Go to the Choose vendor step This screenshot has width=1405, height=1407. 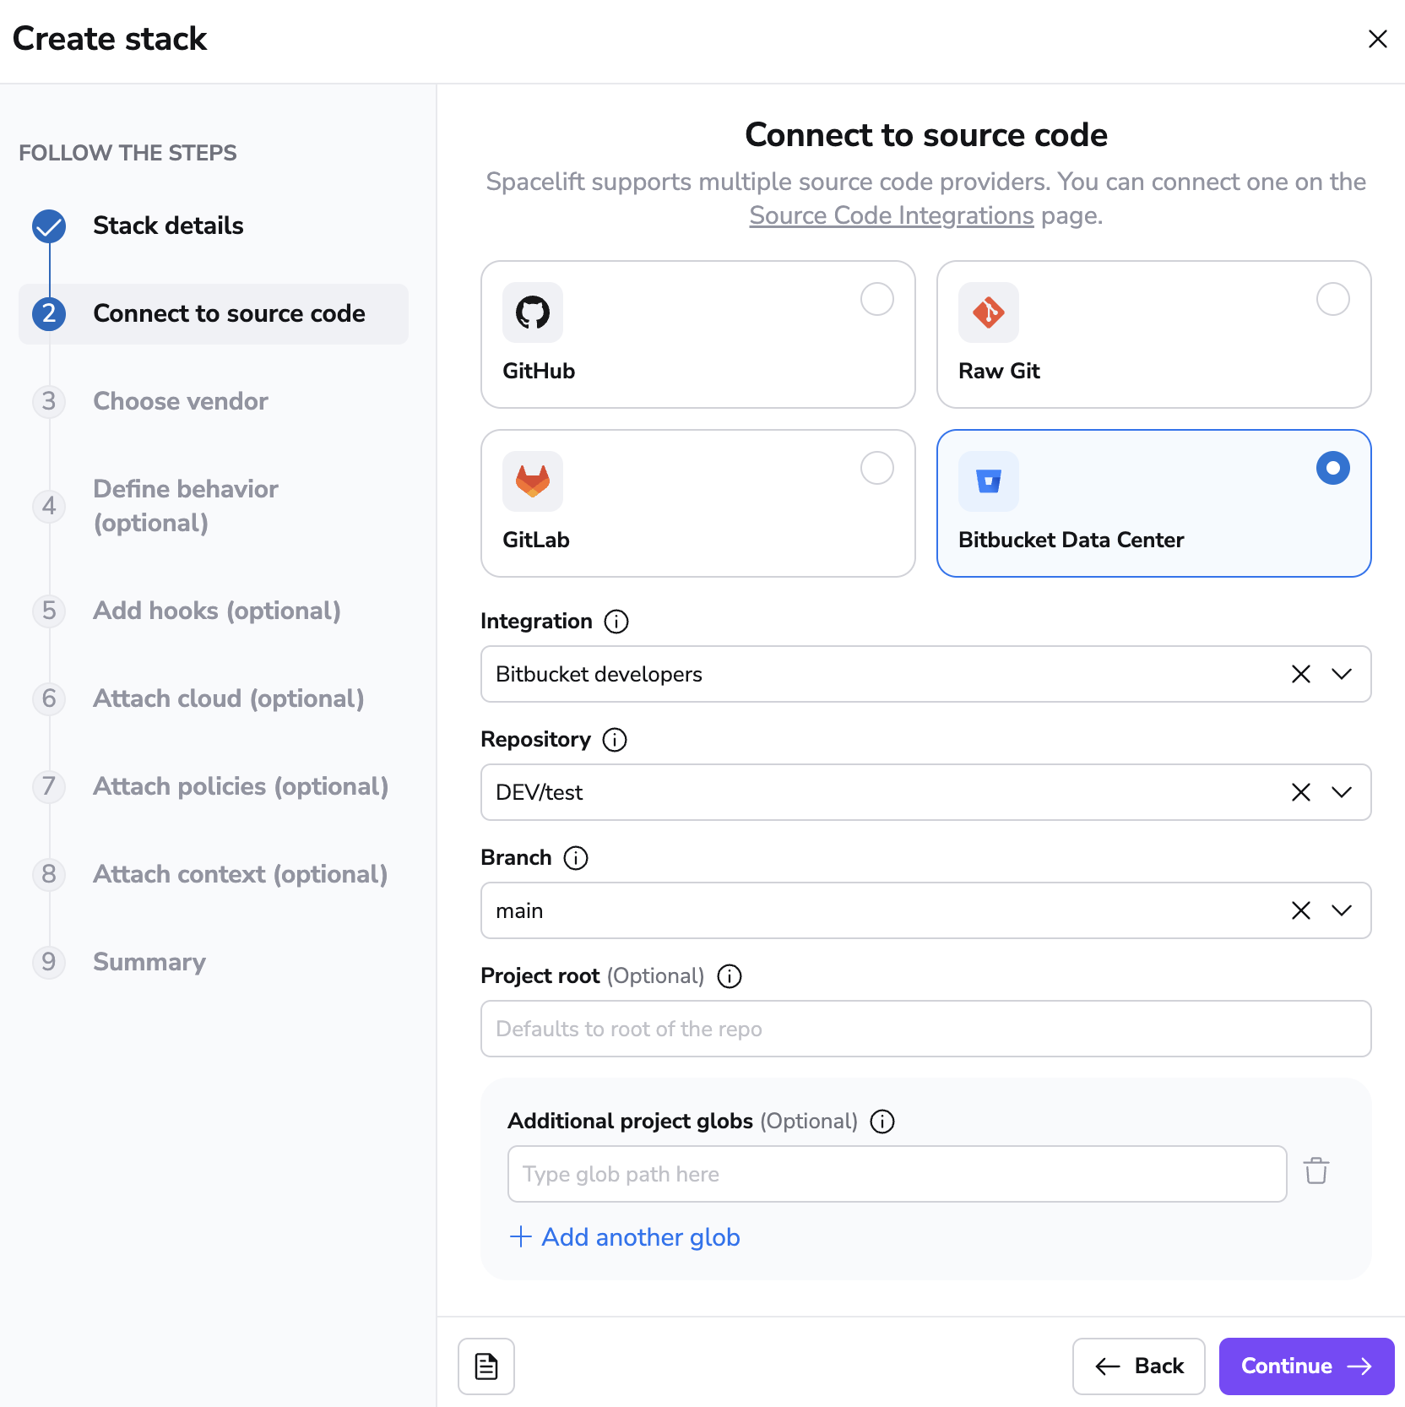[180, 401]
